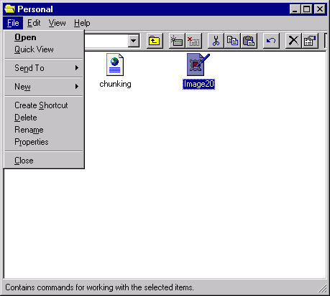Screen dimensions: 330x296
Task: Open the Help menu
Action: [x=82, y=23]
